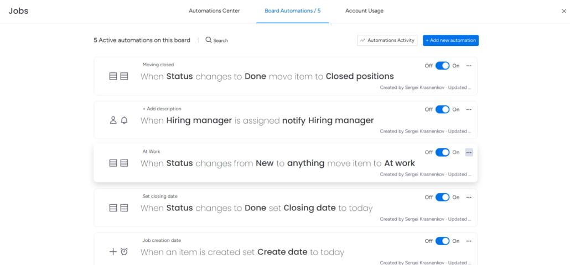Image resolution: width=570 pixels, height=265 pixels.
Task: Click the first board icon in Set closing date row
Action: [113, 208]
